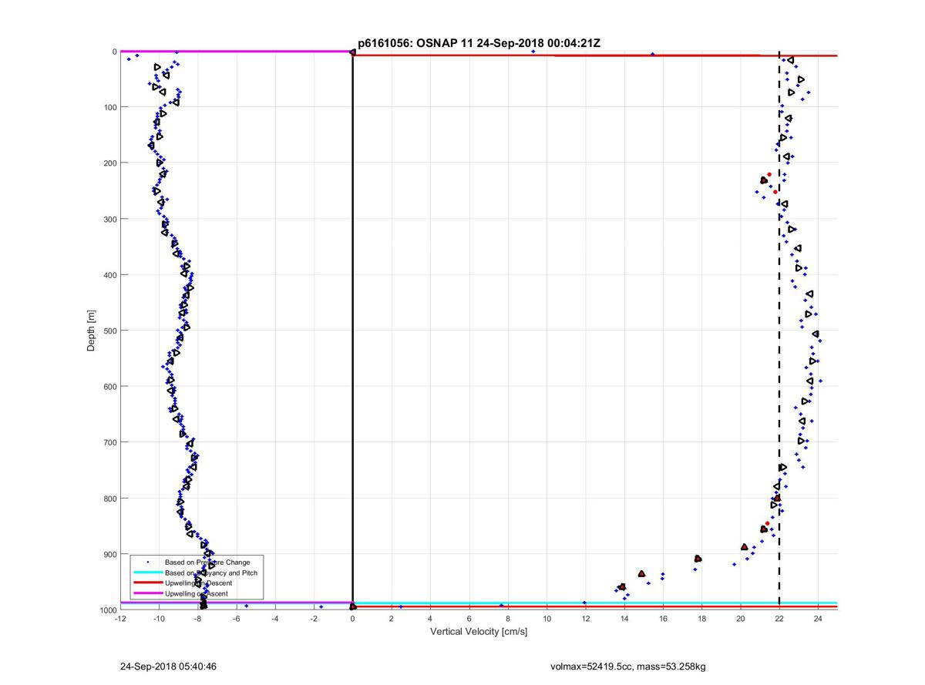
Task: Click the magenta line sample in legend
Action: (x=146, y=593)
